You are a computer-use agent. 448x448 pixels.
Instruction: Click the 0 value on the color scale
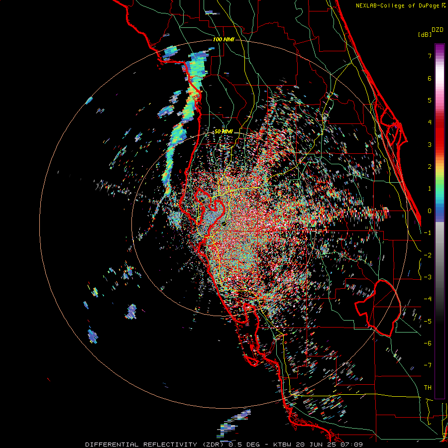[430, 211]
